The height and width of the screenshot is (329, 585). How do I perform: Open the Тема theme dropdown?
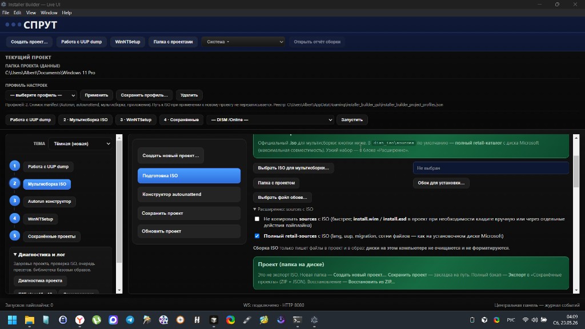click(x=80, y=143)
